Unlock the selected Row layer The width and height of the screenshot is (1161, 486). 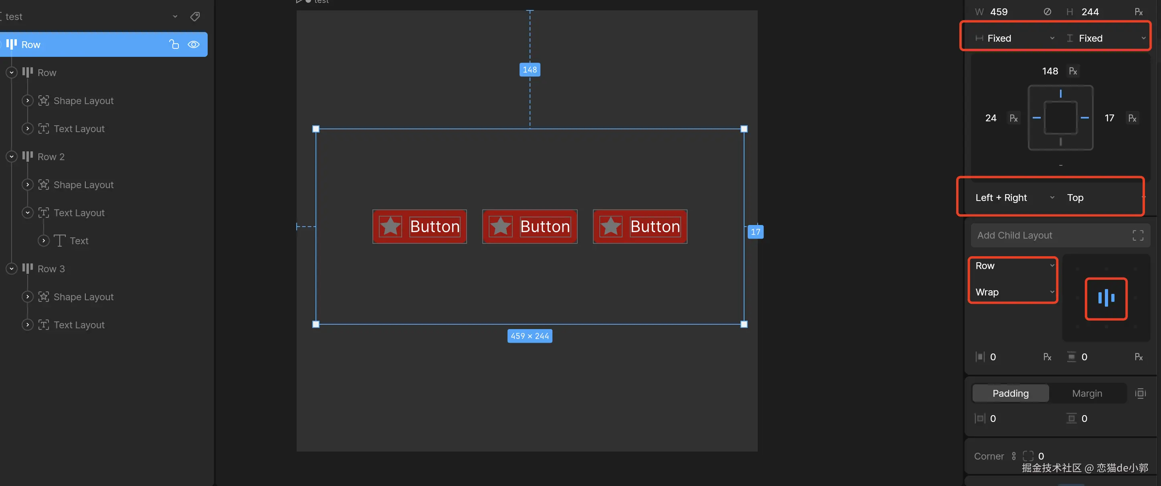[174, 44]
